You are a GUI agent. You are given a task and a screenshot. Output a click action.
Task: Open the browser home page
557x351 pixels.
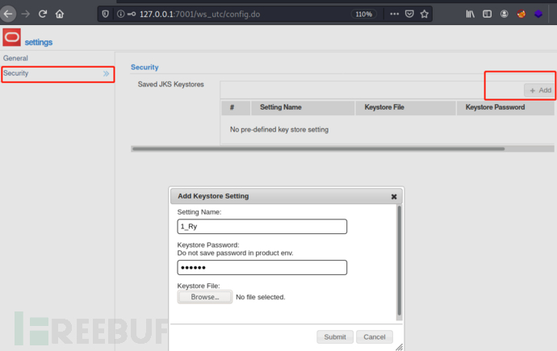coord(60,14)
